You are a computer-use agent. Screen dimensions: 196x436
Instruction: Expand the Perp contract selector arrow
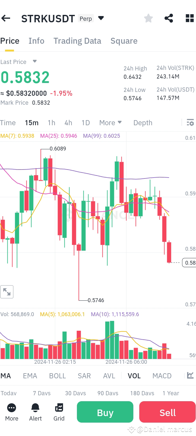pyautogui.click(x=101, y=18)
